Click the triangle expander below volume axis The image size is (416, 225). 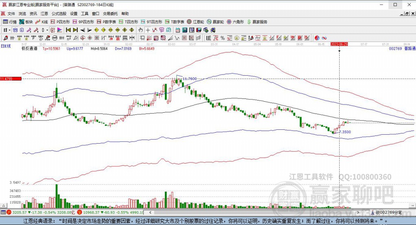pyautogui.click(x=3, y=205)
